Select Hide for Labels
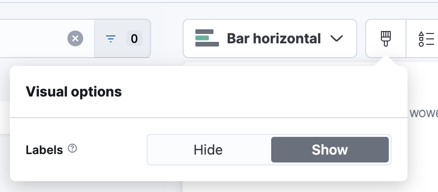This screenshot has height=192, width=438. 208,150
